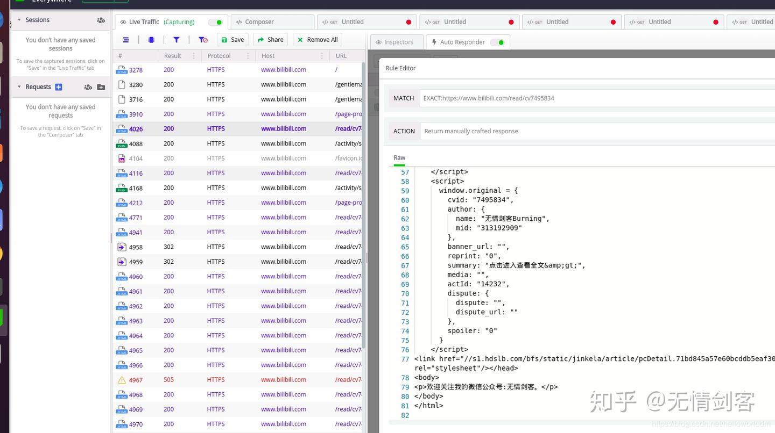The height and width of the screenshot is (433, 775).
Task: Switch to the Composer tab
Action: [x=255, y=22]
